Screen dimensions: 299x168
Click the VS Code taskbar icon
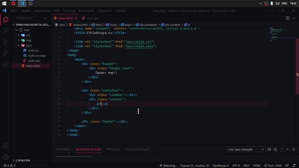point(22,3)
